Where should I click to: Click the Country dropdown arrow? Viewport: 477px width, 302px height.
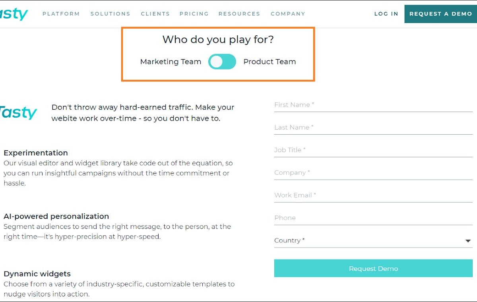pyautogui.click(x=468, y=241)
